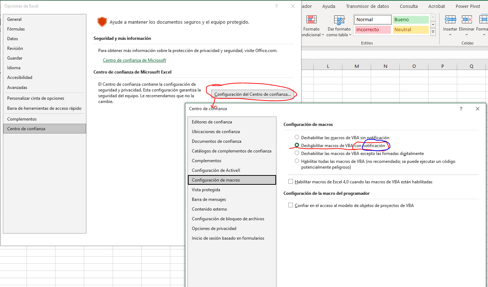488x287 pixels.
Task: Click the Insertar cells icon
Action: point(450,19)
